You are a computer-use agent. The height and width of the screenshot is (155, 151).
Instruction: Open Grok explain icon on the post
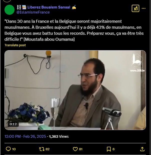(135, 8)
